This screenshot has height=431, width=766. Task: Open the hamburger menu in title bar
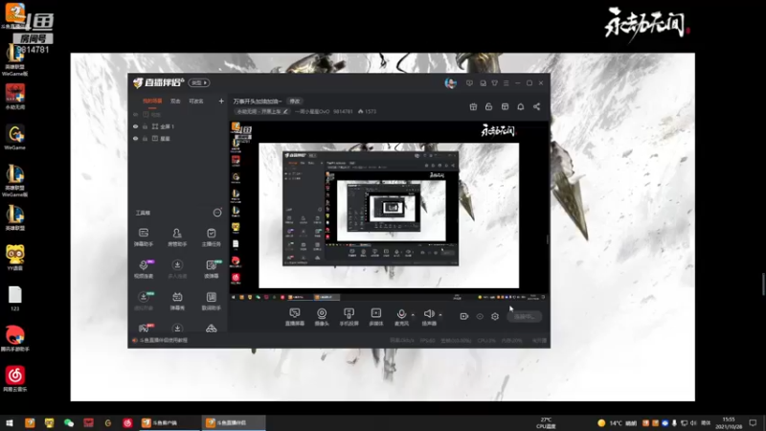click(x=507, y=83)
